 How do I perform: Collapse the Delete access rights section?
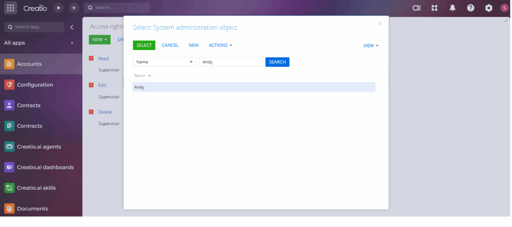tap(91, 112)
